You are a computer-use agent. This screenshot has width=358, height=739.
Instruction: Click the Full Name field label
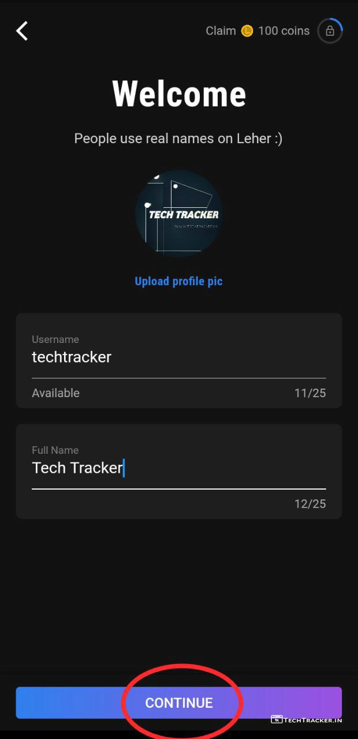(55, 450)
